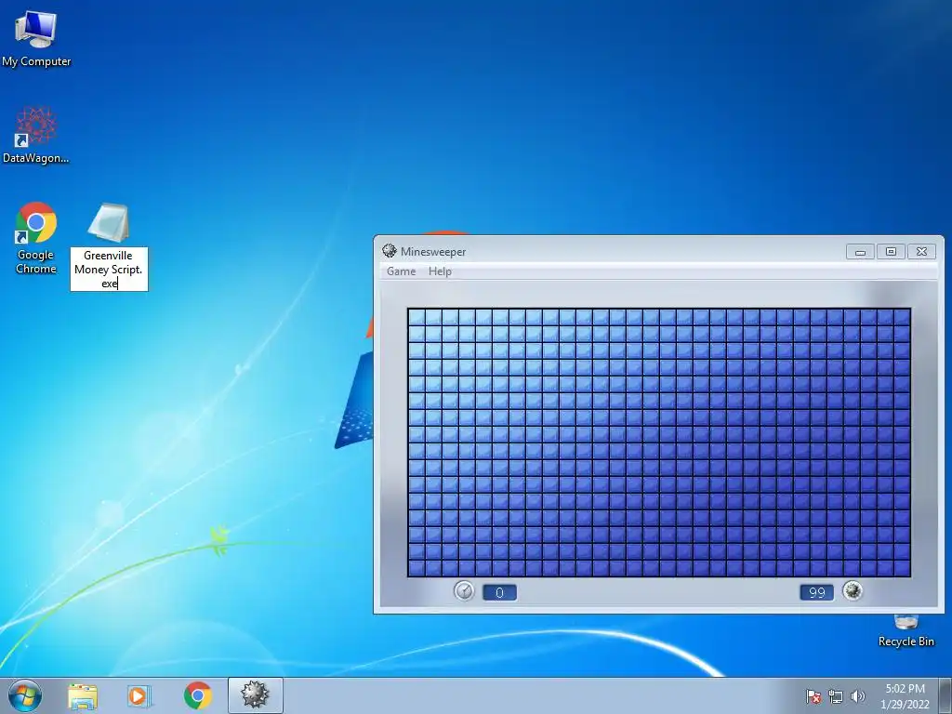Open the volume speaker tray icon
This screenshot has height=714, width=952.
(857, 696)
